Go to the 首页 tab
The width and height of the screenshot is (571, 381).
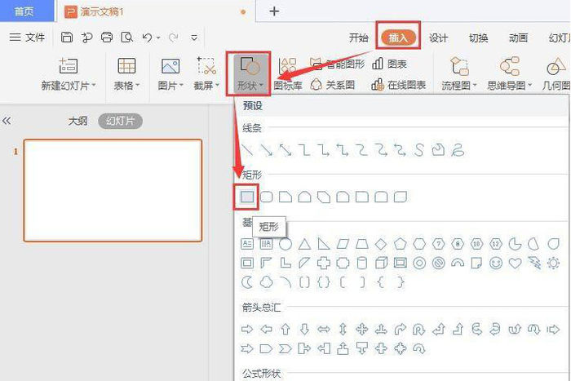[24, 11]
